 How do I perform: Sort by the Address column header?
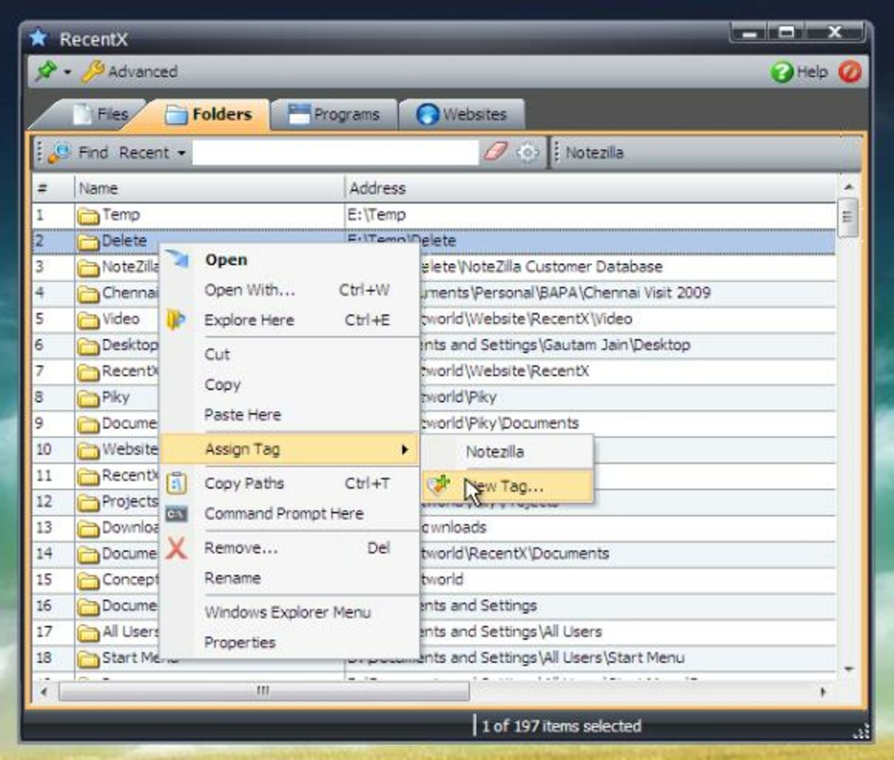tap(591, 189)
